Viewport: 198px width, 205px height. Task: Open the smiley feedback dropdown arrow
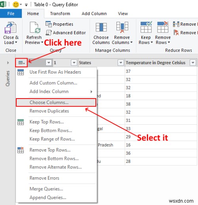click(21, 5)
